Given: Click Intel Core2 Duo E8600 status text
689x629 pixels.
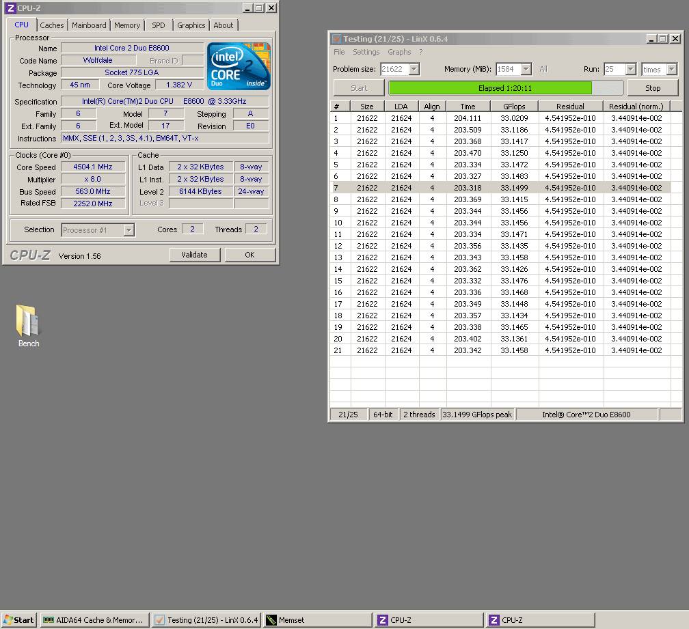Looking at the screenshot, I should (586, 415).
